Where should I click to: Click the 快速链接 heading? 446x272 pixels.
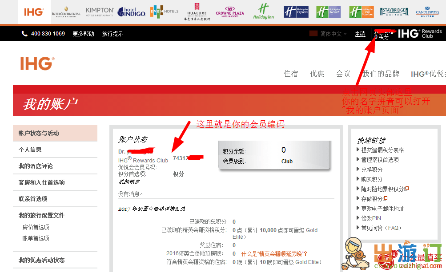click(x=371, y=140)
